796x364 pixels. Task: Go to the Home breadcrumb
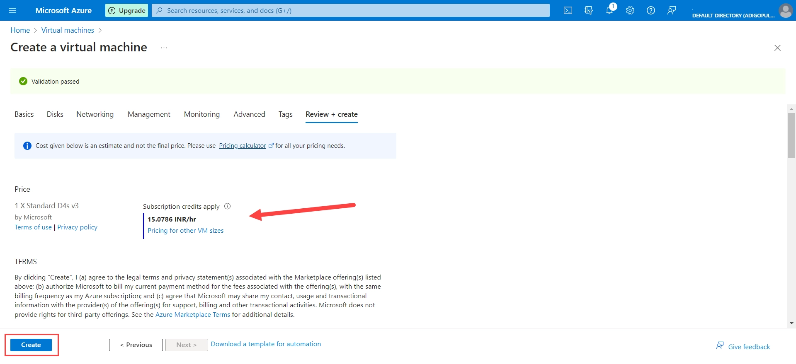coord(20,30)
